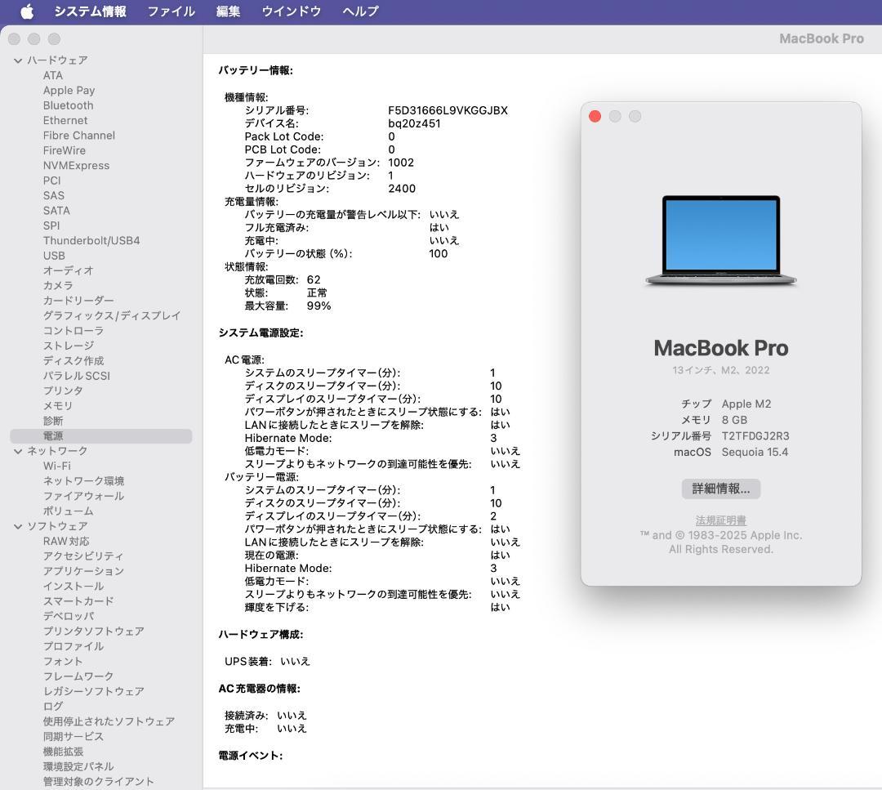Click the MacBook Pro laptop image
This screenshot has height=790, width=882.
click(x=721, y=239)
